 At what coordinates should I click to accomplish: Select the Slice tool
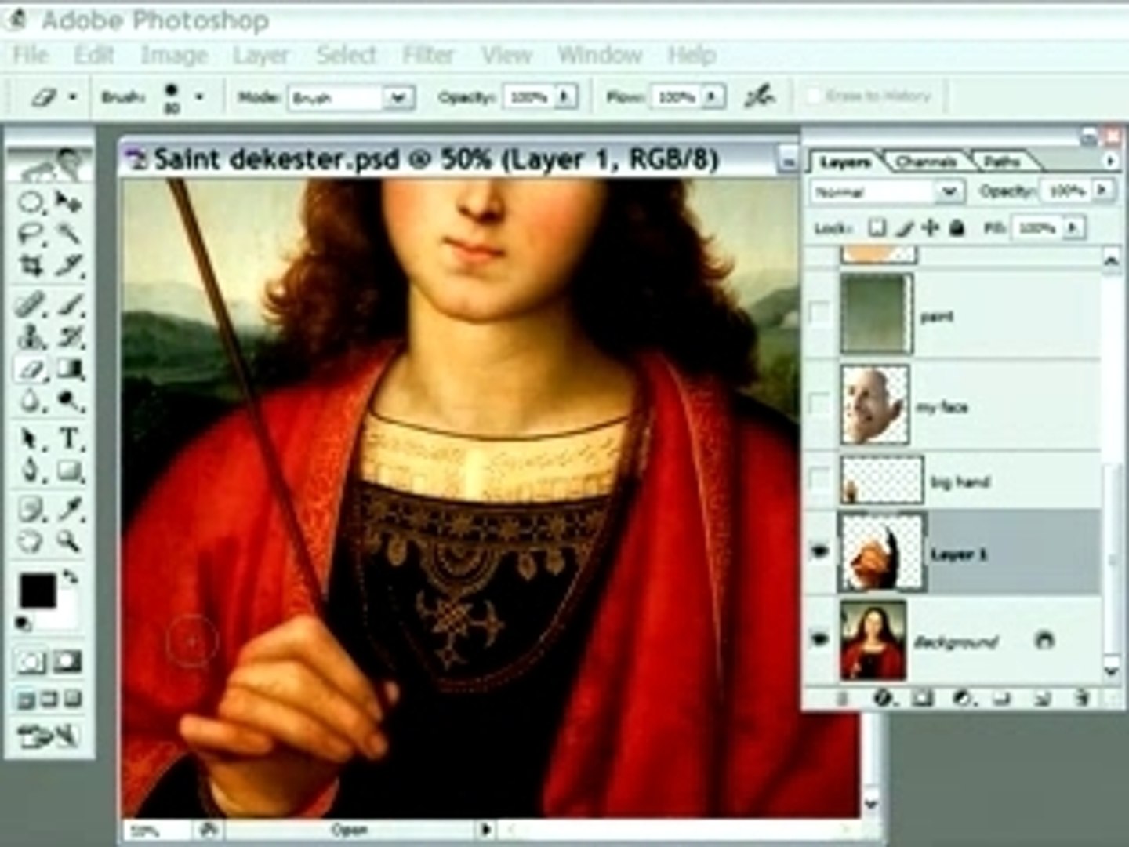[69, 266]
